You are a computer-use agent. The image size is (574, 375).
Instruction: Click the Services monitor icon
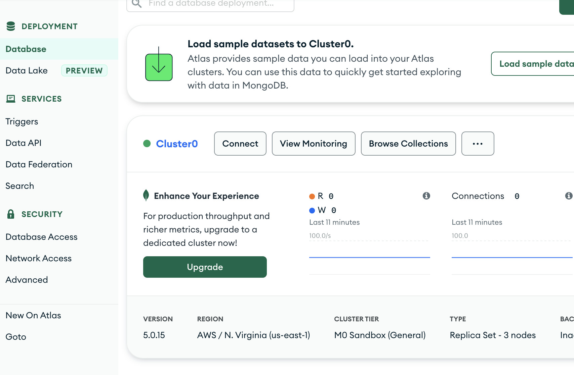tap(11, 99)
